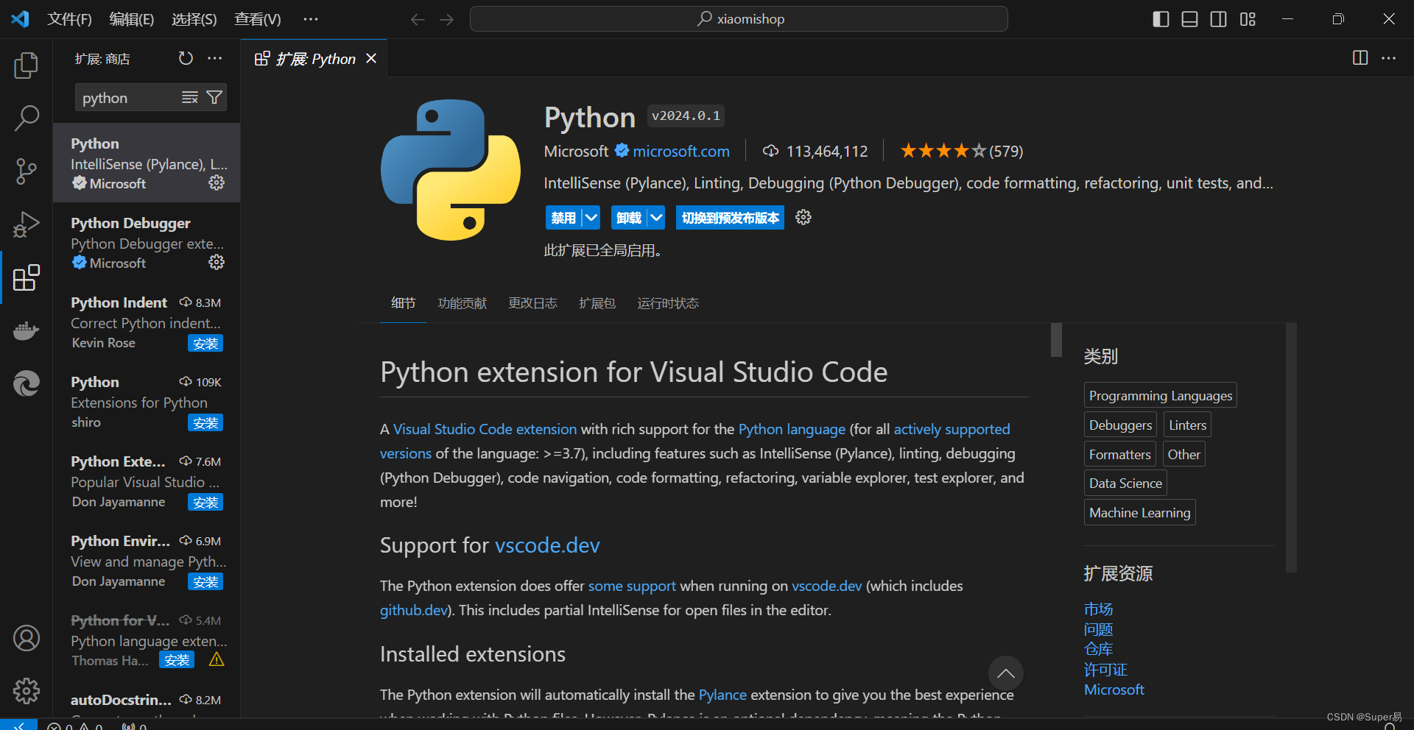Open the Run and Debug view

click(x=27, y=224)
